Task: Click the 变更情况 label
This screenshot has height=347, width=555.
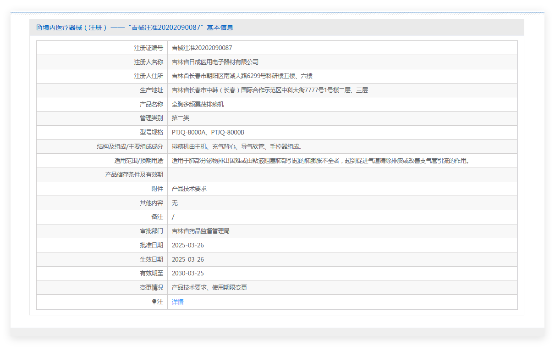Action: click(x=151, y=287)
